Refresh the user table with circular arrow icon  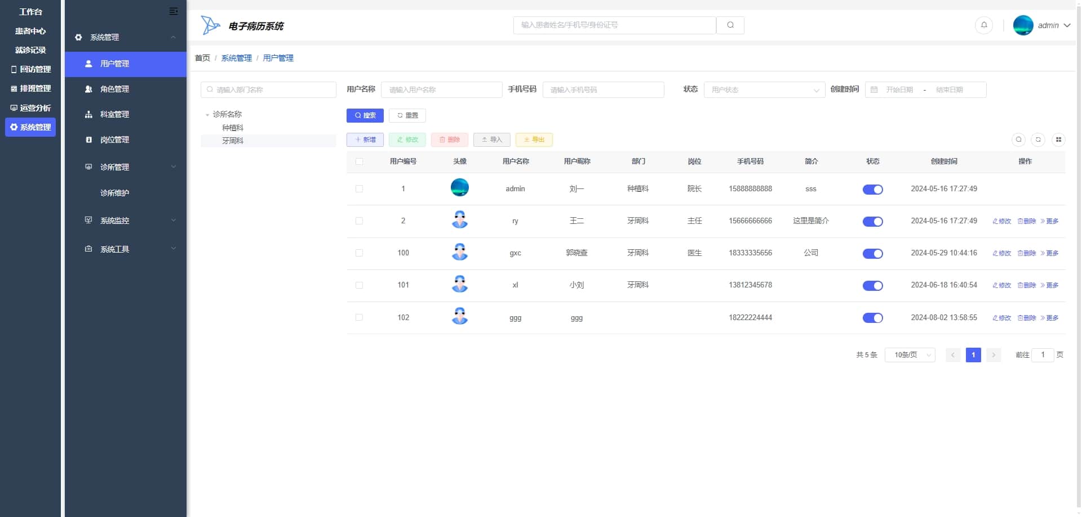point(1038,140)
